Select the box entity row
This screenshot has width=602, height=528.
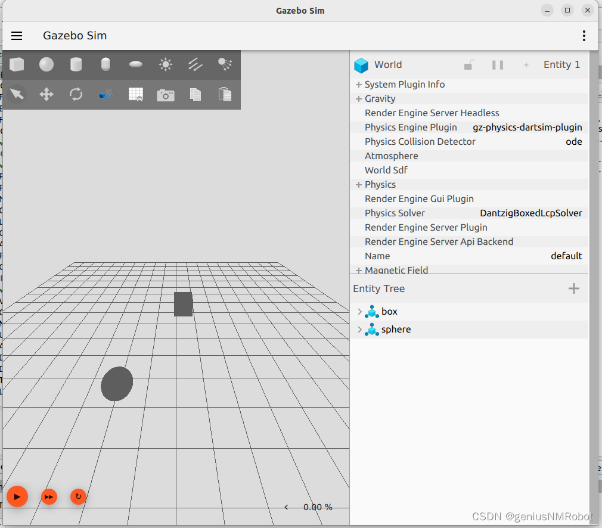[468, 312]
